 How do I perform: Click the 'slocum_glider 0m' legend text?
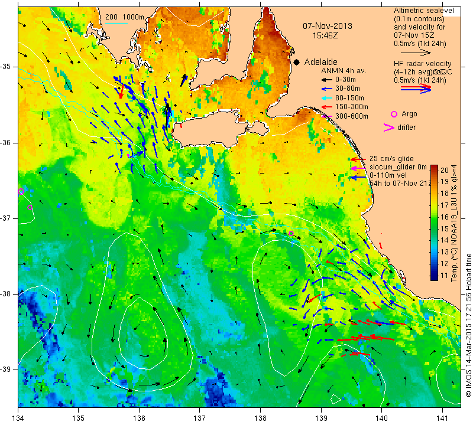[x=398, y=167]
